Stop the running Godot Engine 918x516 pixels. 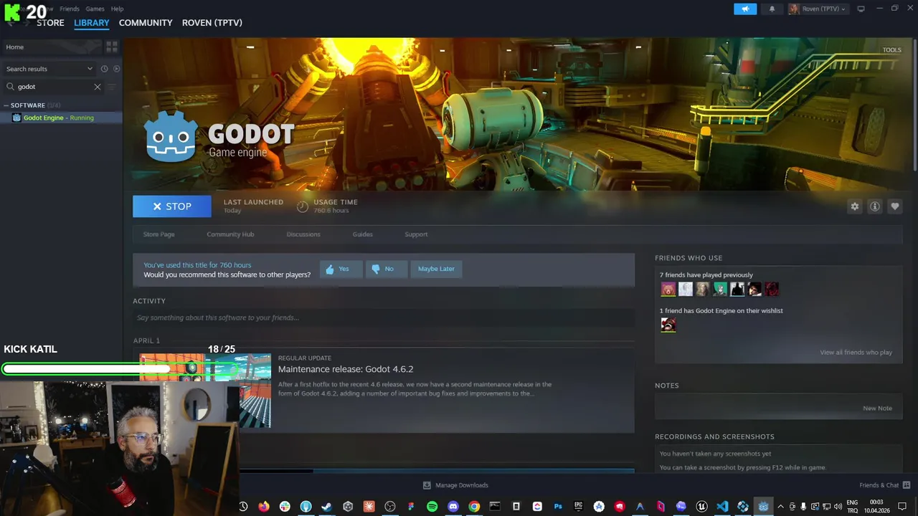172,206
